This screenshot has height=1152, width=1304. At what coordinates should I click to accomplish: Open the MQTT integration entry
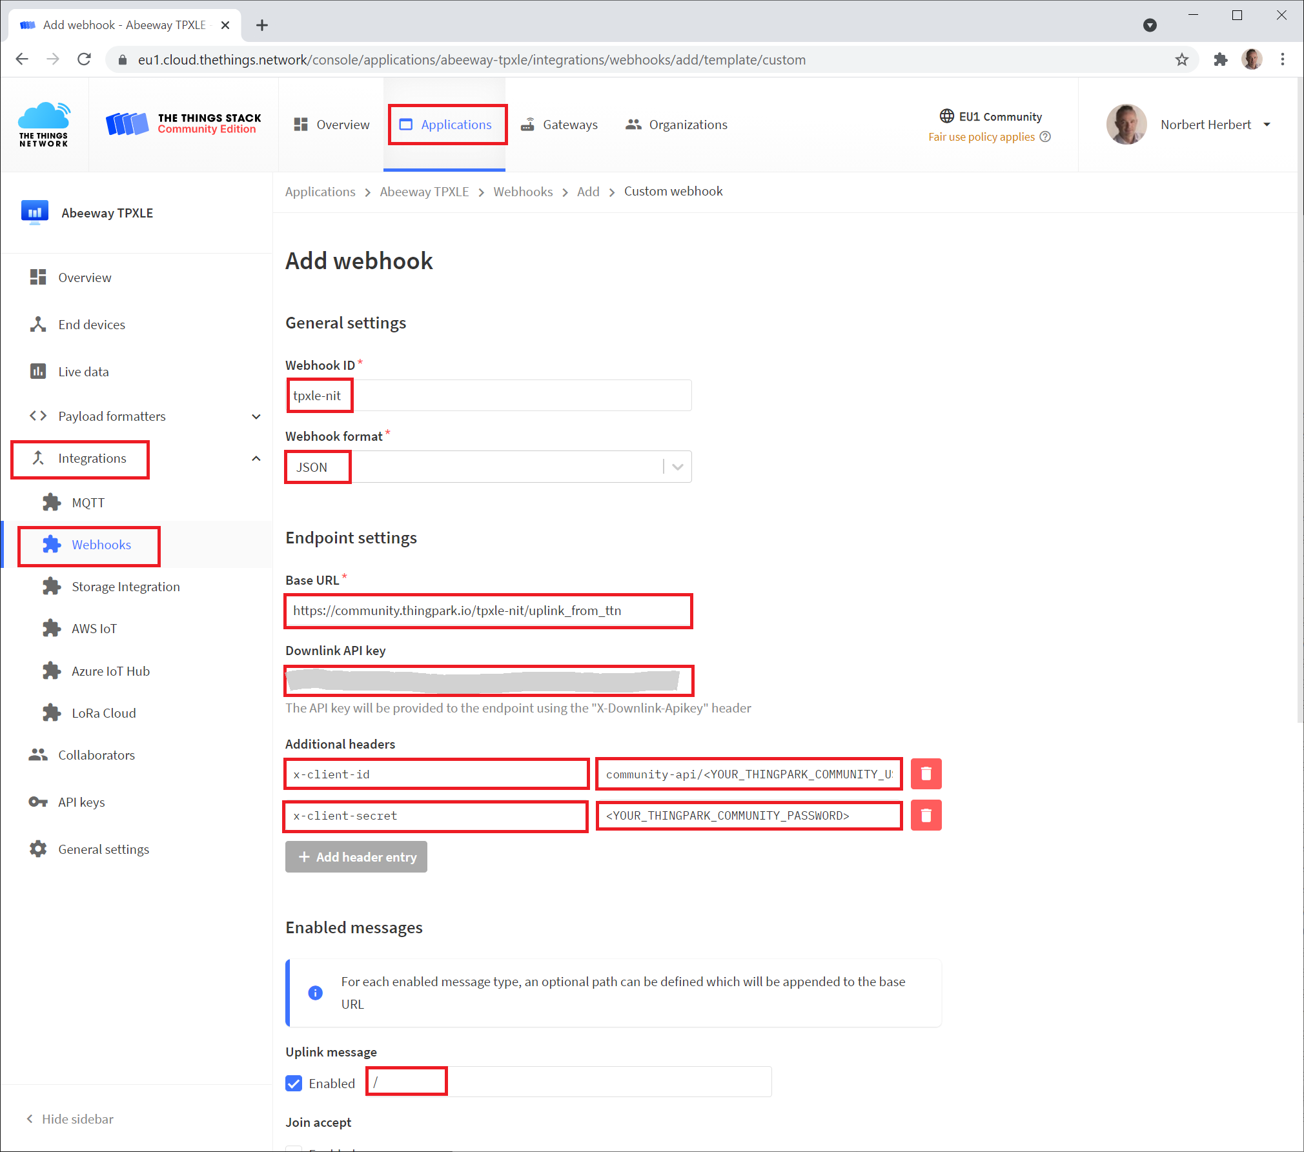(88, 503)
